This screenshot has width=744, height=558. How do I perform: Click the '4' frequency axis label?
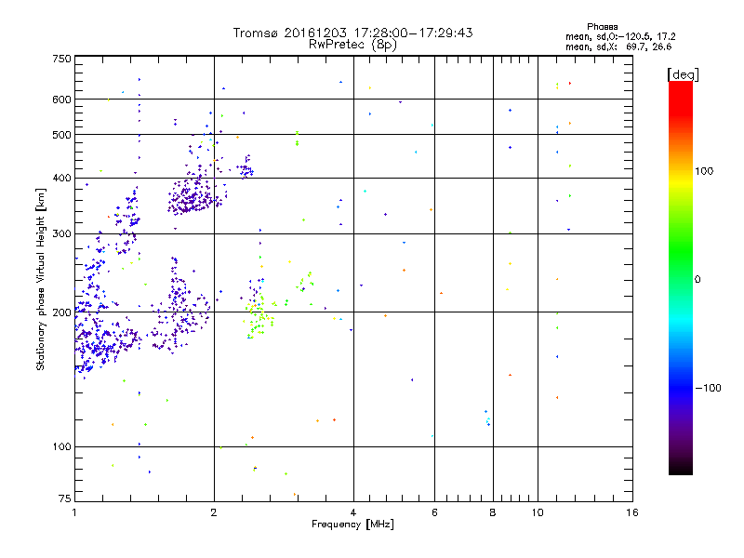(x=353, y=512)
